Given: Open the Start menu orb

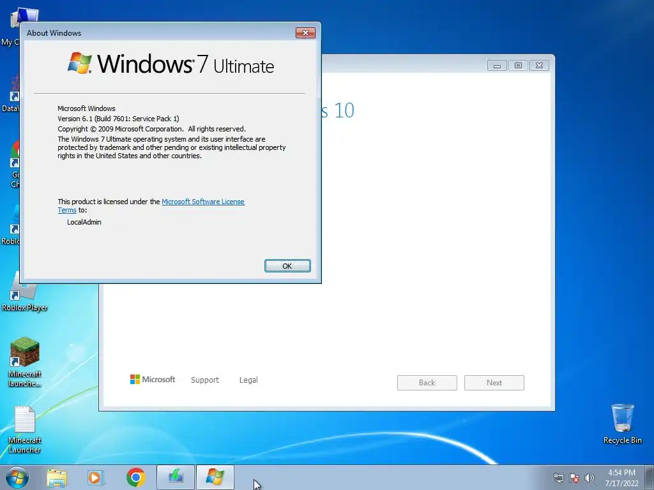Looking at the screenshot, I should [17, 477].
